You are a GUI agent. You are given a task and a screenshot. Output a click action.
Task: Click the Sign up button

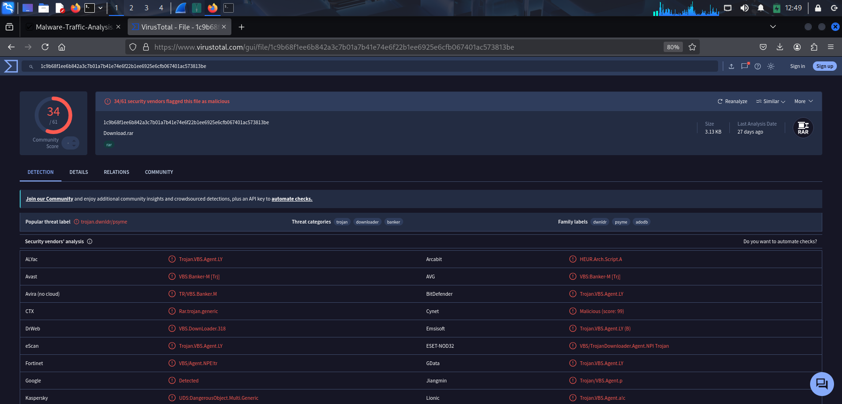coord(825,66)
